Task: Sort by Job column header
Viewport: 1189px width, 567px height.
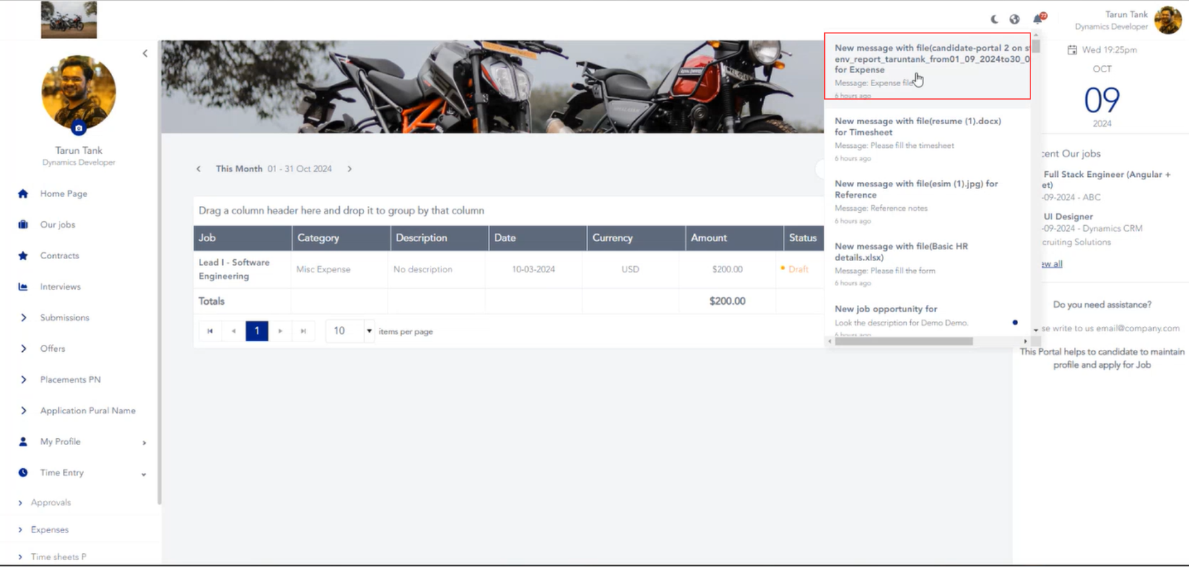Action: click(242, 238)
